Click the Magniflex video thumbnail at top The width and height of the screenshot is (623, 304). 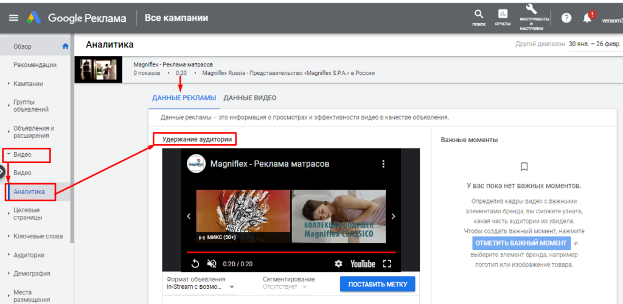pyautogui.click(x=99, y=69)
